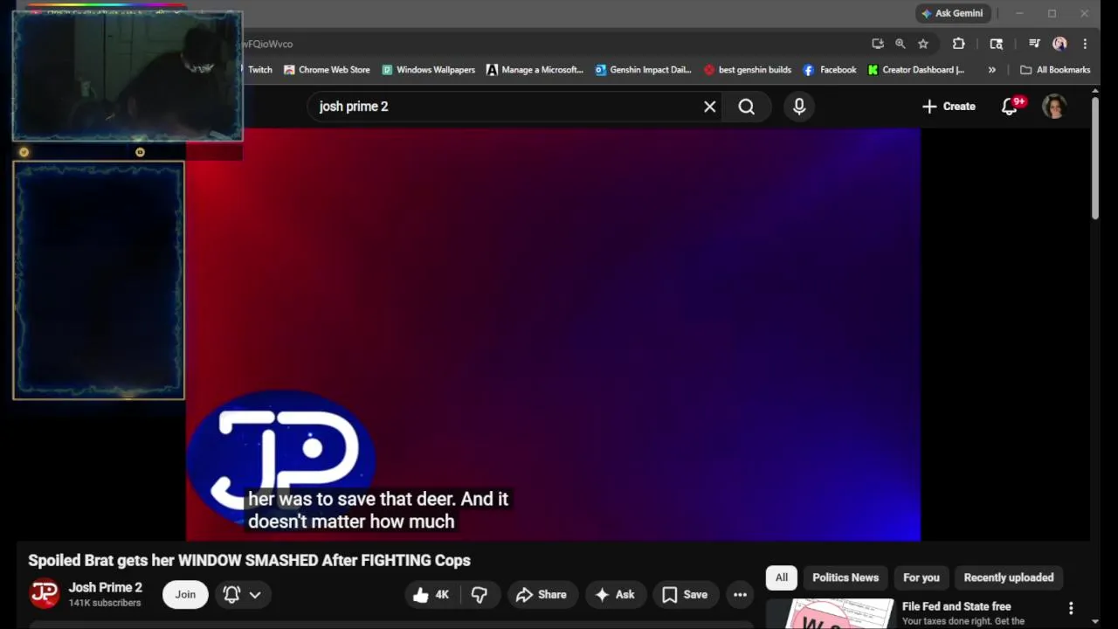Select the Politics News filter chip
This screenshot has width=1118, height=629.
coord(845,577)
